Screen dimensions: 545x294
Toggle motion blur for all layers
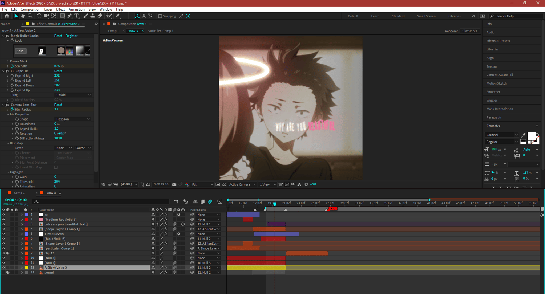(210, 201)
